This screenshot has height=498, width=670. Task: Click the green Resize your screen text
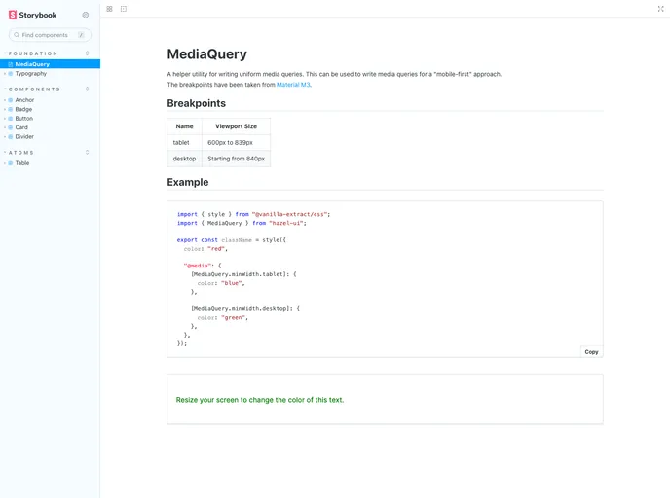(x=260, y=400)
